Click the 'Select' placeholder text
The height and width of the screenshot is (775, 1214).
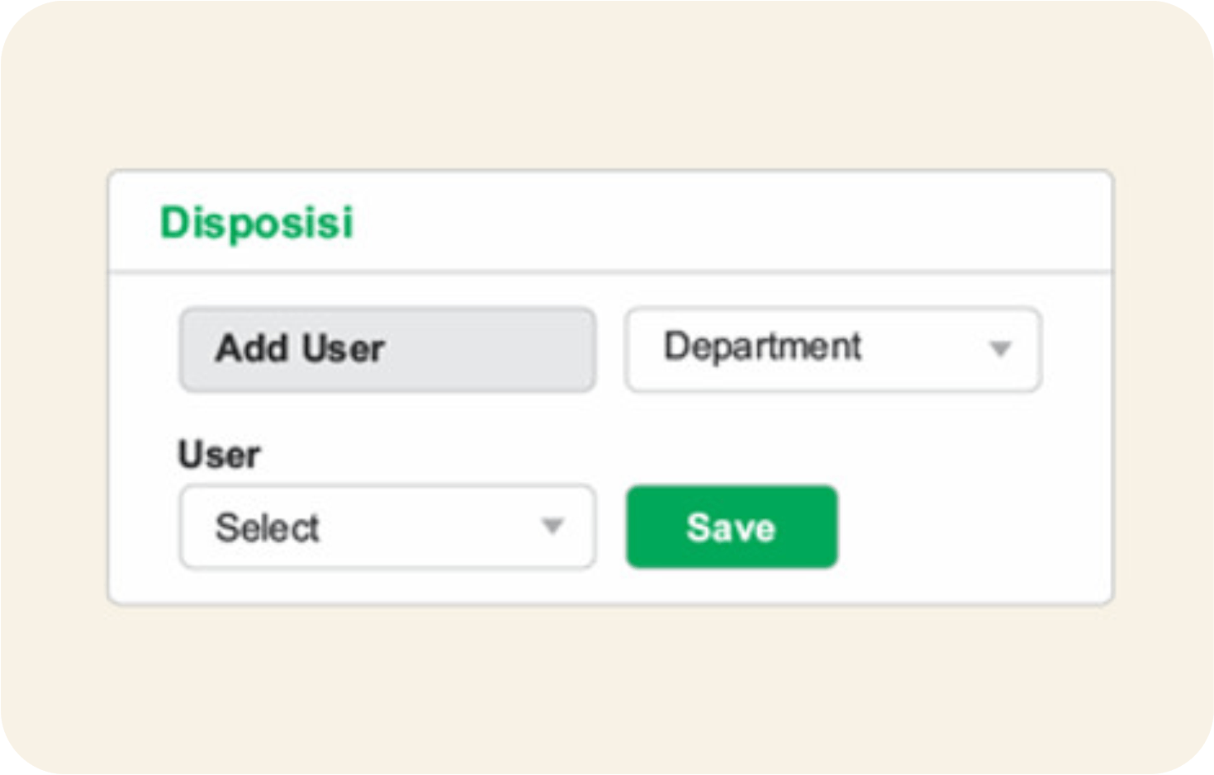click(267, 528)
